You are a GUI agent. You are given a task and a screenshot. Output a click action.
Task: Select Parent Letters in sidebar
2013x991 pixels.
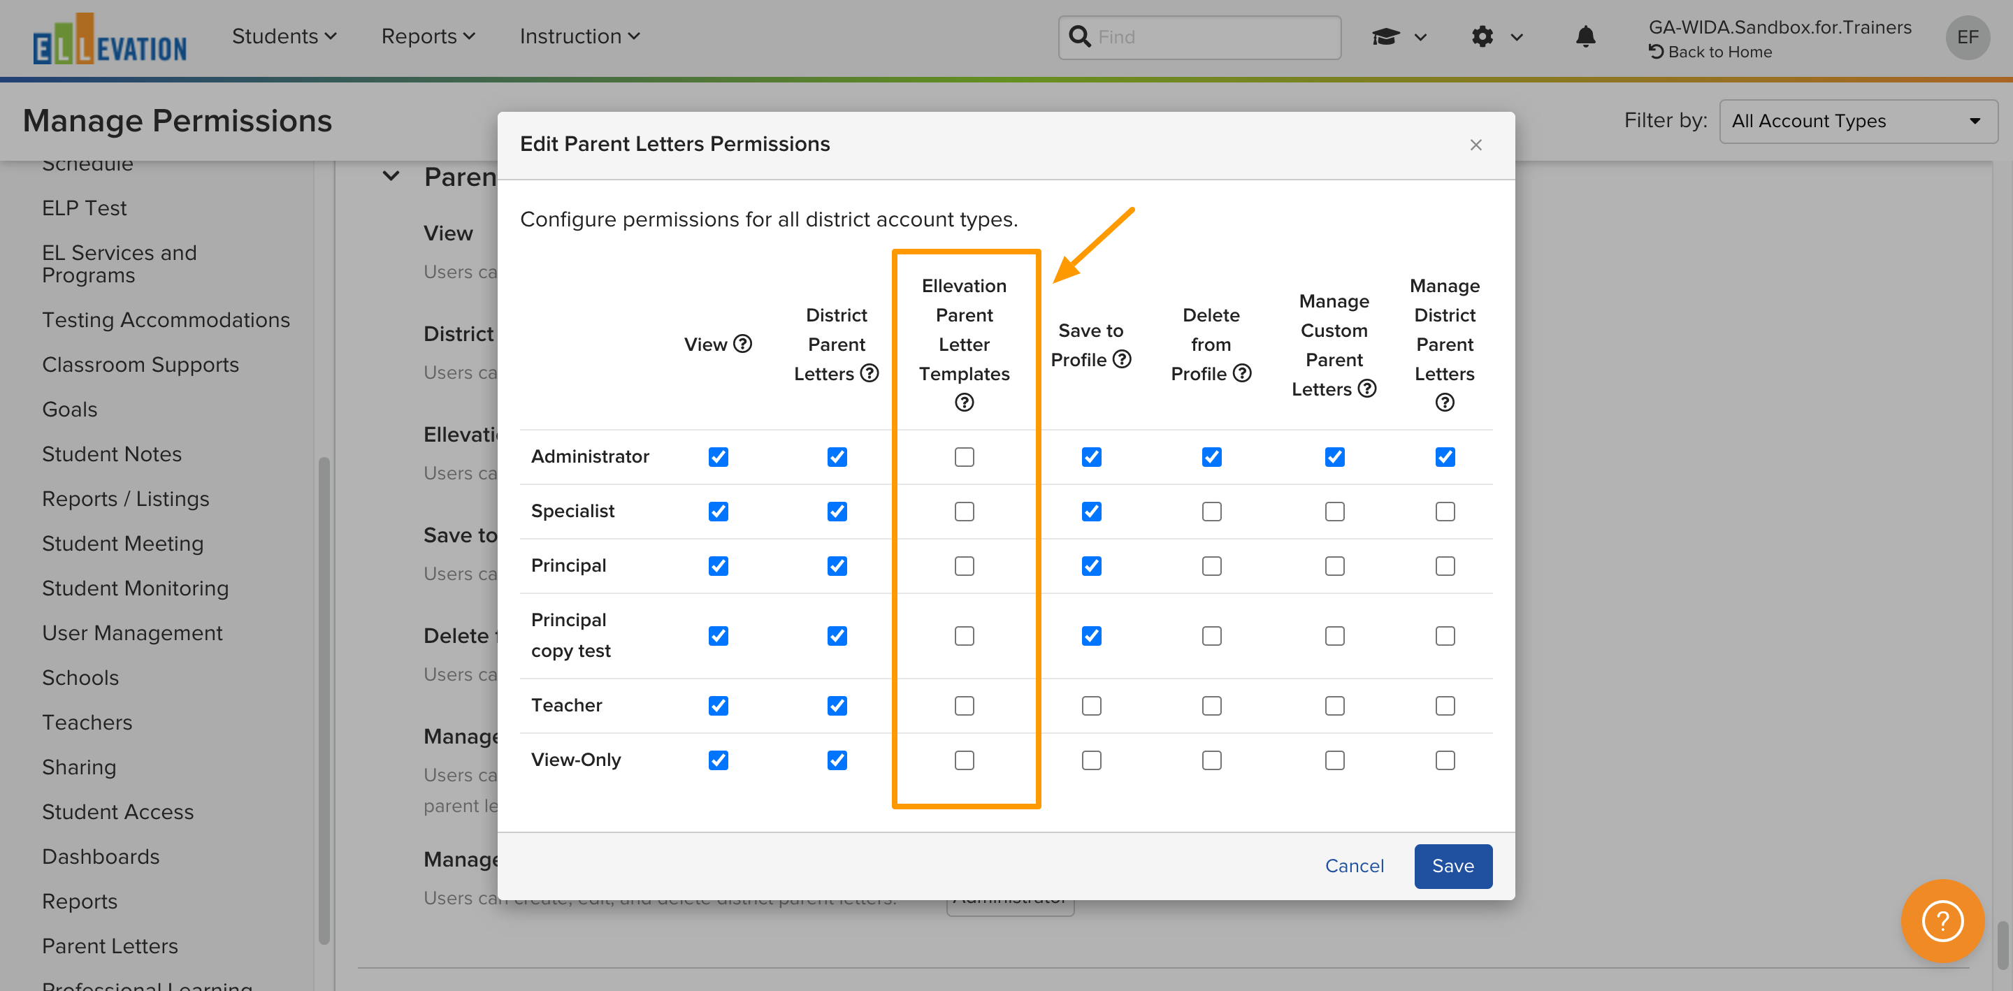click(x=110, y=946)
